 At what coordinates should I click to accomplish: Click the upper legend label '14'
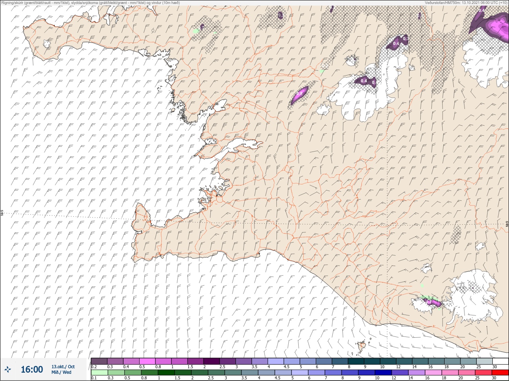414,367
